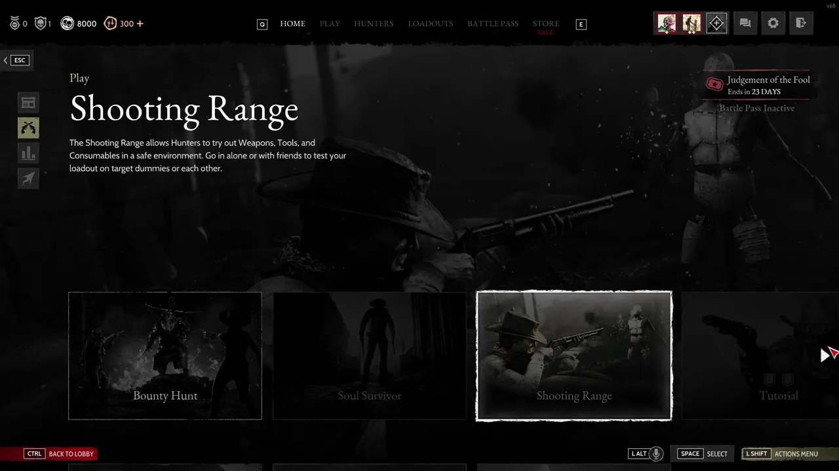Image resolution: width=839 pixels, height=471 pixels.
Task: Click the Shooting Range heading
Action: 184,109
